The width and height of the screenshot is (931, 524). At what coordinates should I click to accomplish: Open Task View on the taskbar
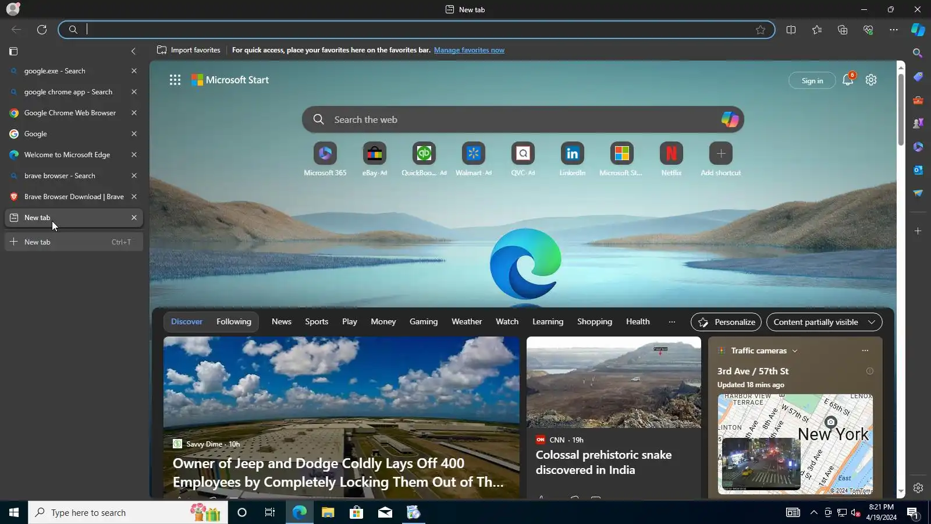pyautogui.click(x=270, y=512)
